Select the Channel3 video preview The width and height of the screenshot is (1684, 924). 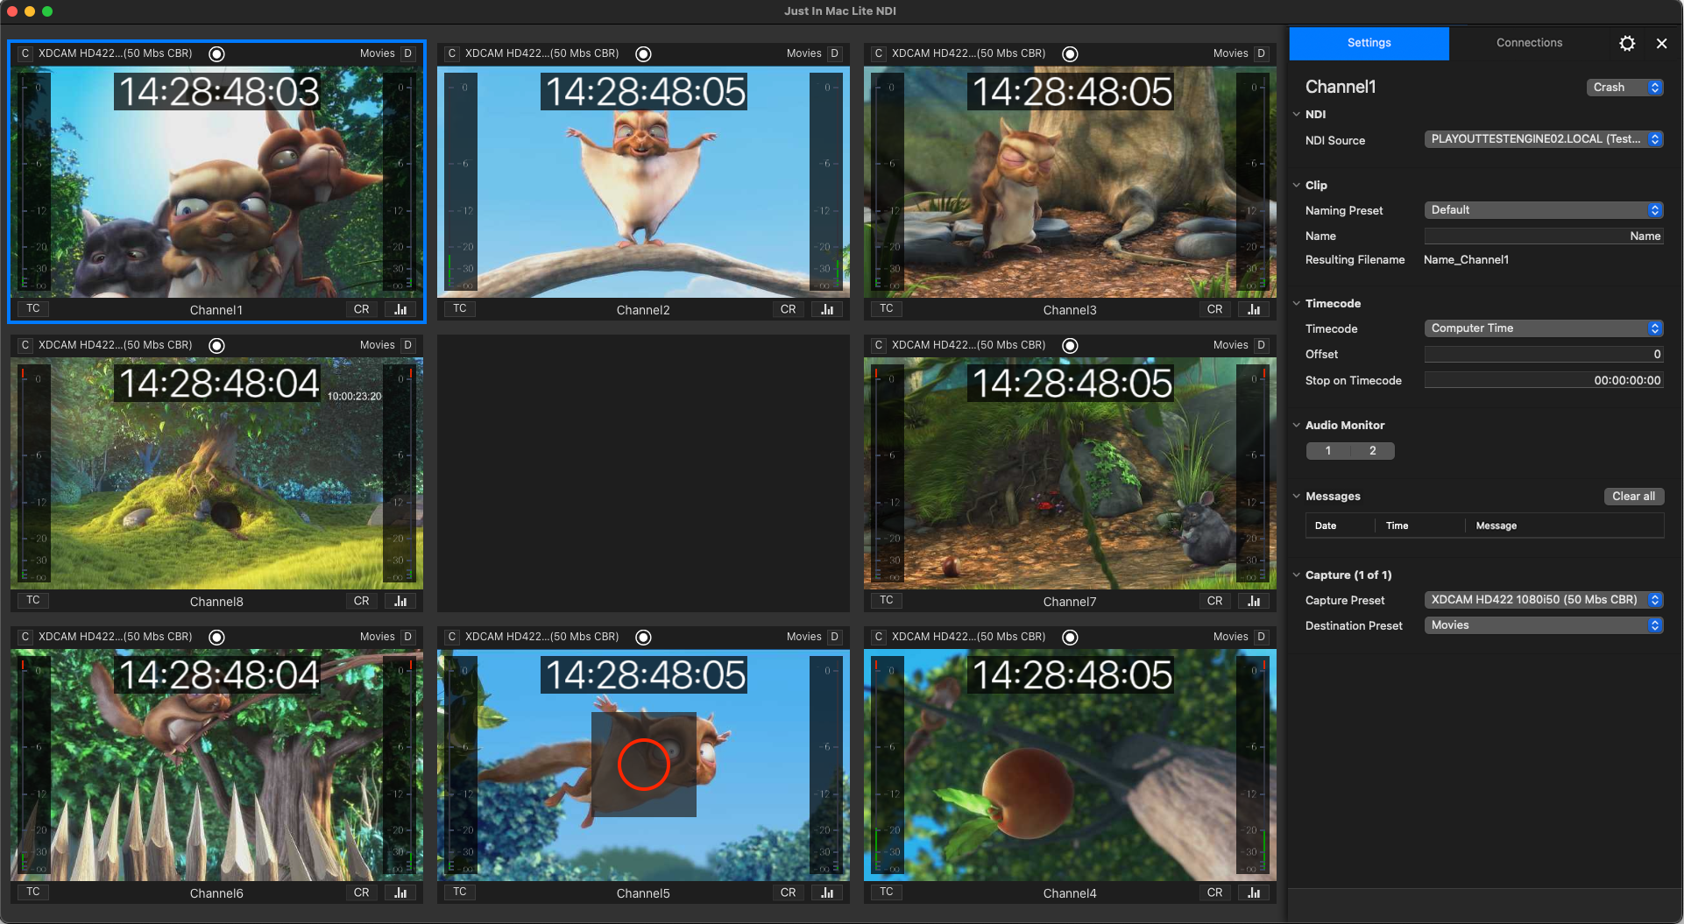(1070, 182)
